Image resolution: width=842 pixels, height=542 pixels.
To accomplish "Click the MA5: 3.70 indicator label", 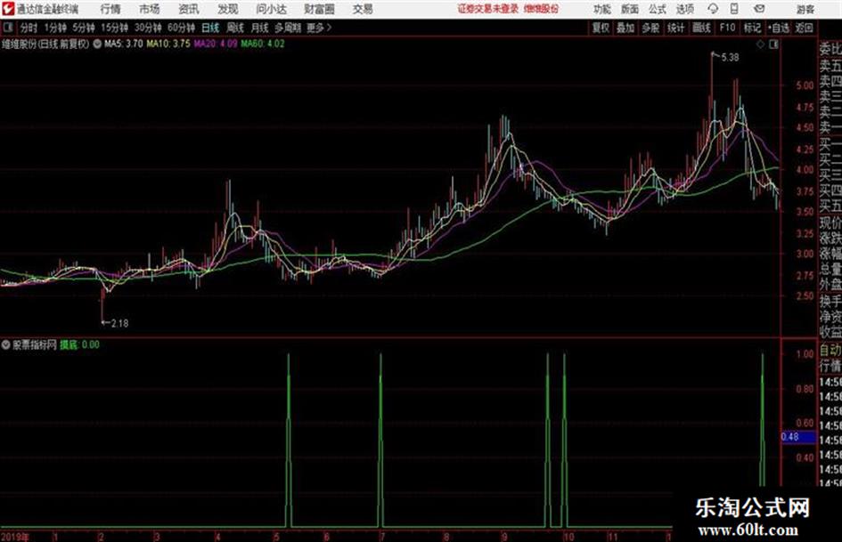I will point(124,44).
